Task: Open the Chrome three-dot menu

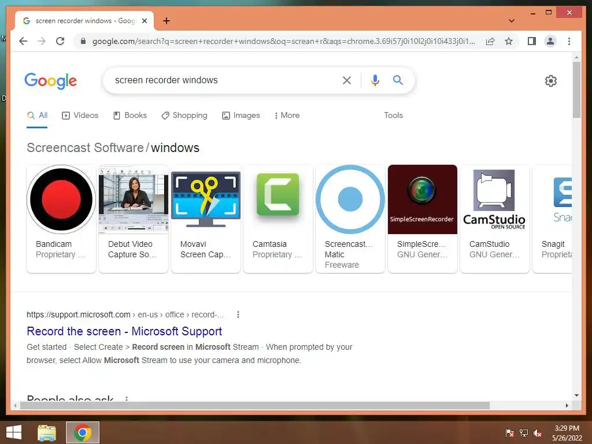Action: 569,41
